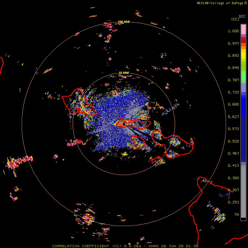Click the 0.467 scale value

point(233,153)
